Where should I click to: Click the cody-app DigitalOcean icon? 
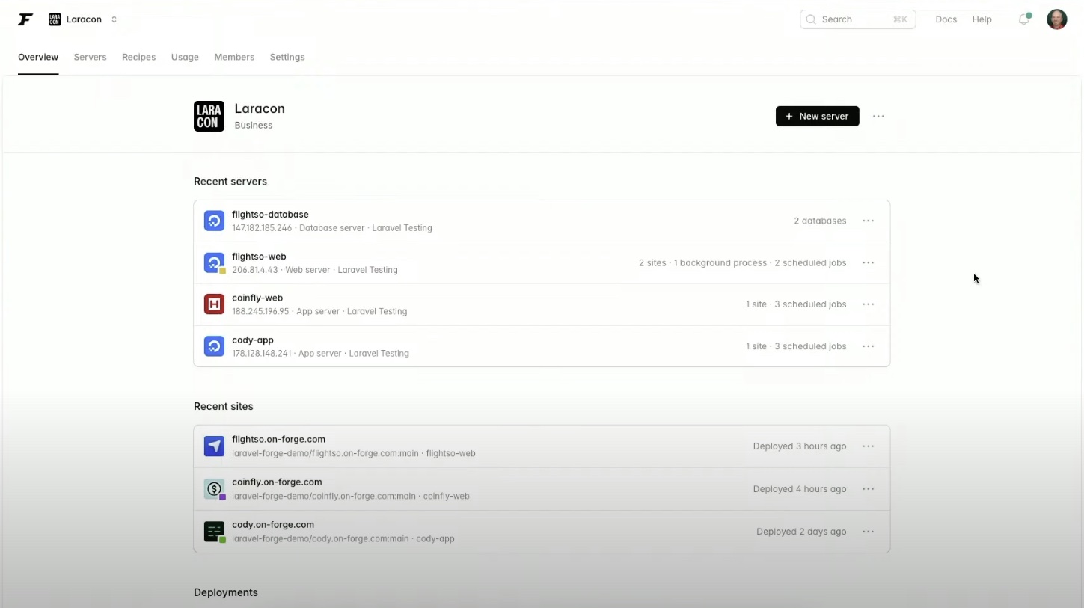click(x=214, y=346)
